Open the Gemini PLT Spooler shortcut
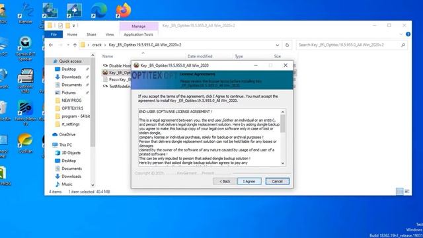Viewport: 423px width, 238px height. coord(25,48)
